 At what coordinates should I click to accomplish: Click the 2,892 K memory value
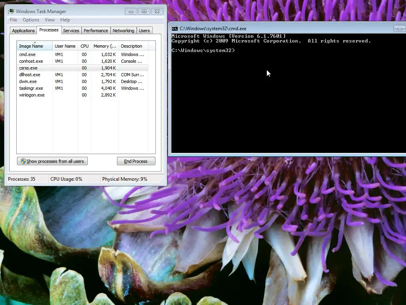[108, 95]
